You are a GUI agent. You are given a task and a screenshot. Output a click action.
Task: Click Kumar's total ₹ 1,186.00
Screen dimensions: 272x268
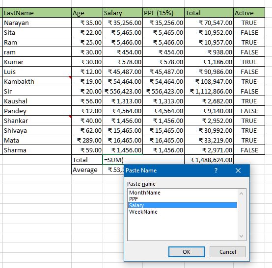[209, 62]
